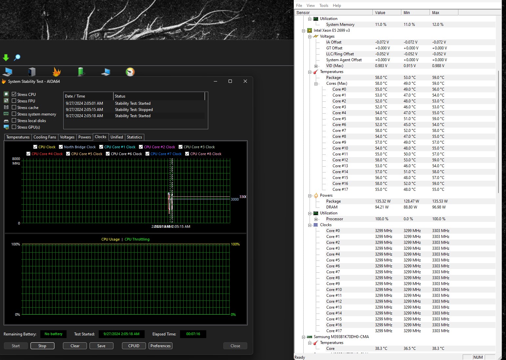Click the lightning bolt icon next to Voltages

[316, 36]
